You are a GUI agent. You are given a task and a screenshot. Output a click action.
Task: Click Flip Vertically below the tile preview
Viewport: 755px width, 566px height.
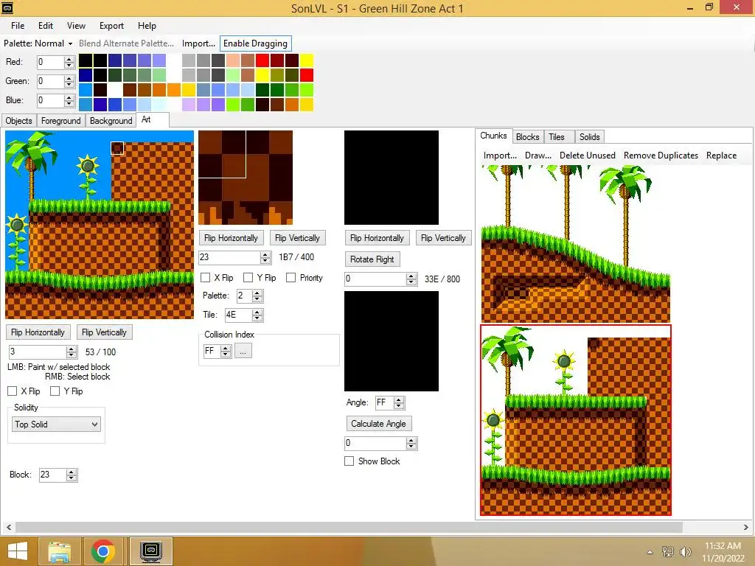pos(443,238)
